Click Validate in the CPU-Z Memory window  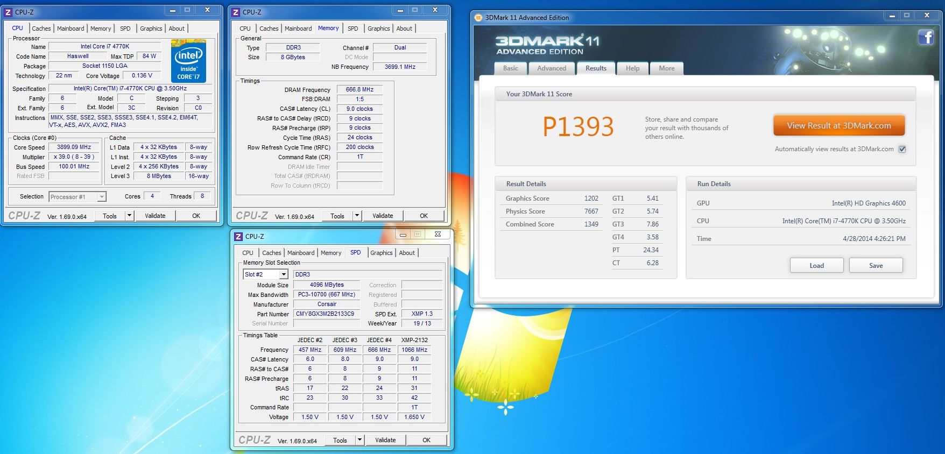[x=383, y=216]
